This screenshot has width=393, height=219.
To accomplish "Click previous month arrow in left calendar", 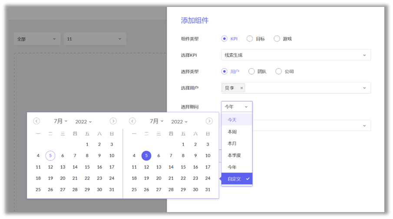I will tap(36, 121).
